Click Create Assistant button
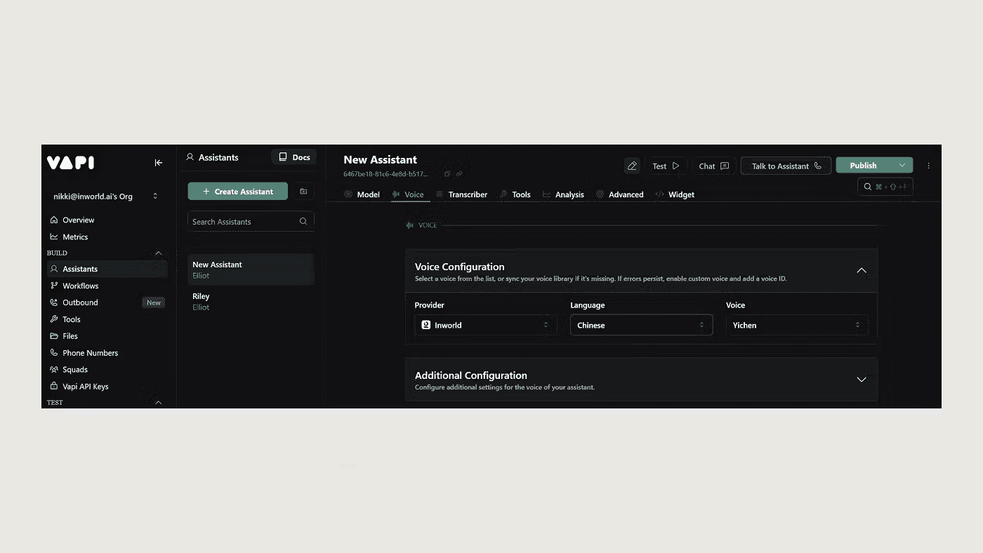This screenshot has height=553, width=983. [237, 192]
